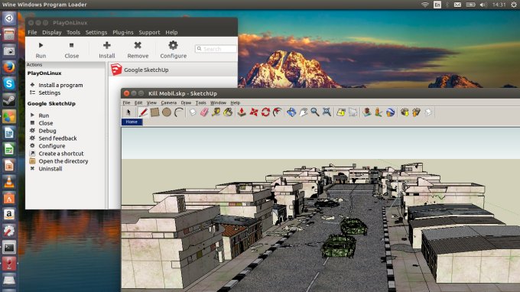Click the Preview in Google Earth icon
This screenshot has height=292, width=520.
[390, 112]
